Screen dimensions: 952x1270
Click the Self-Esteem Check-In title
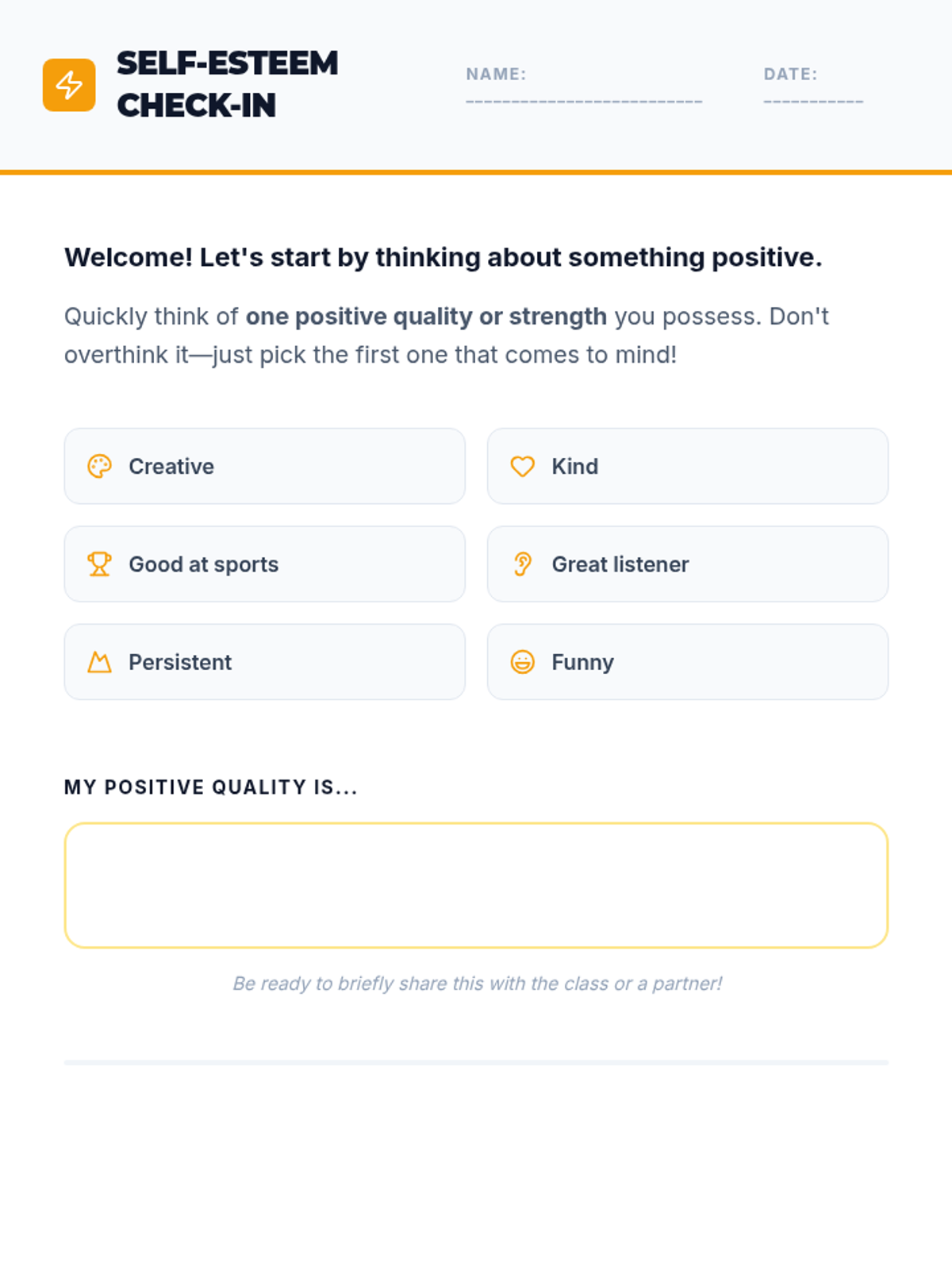point(228,84)
